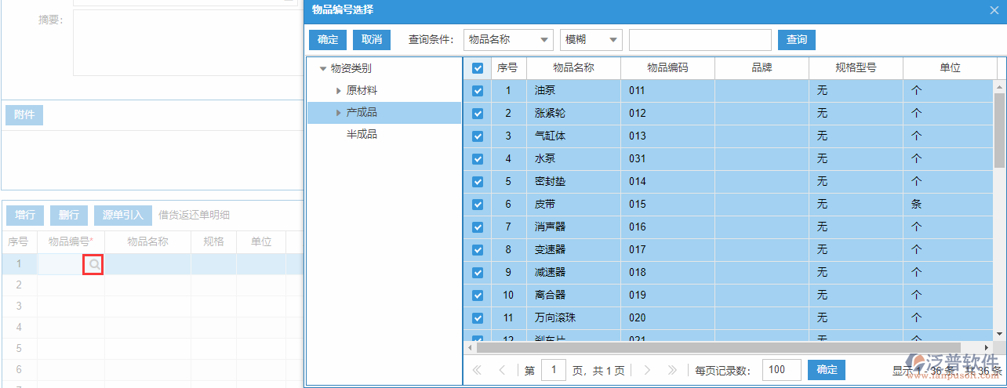The height and width of the screenshot is (388, 1007).
Task: Uncheck the 变速器 row checkbox
Action: point(478,250)
